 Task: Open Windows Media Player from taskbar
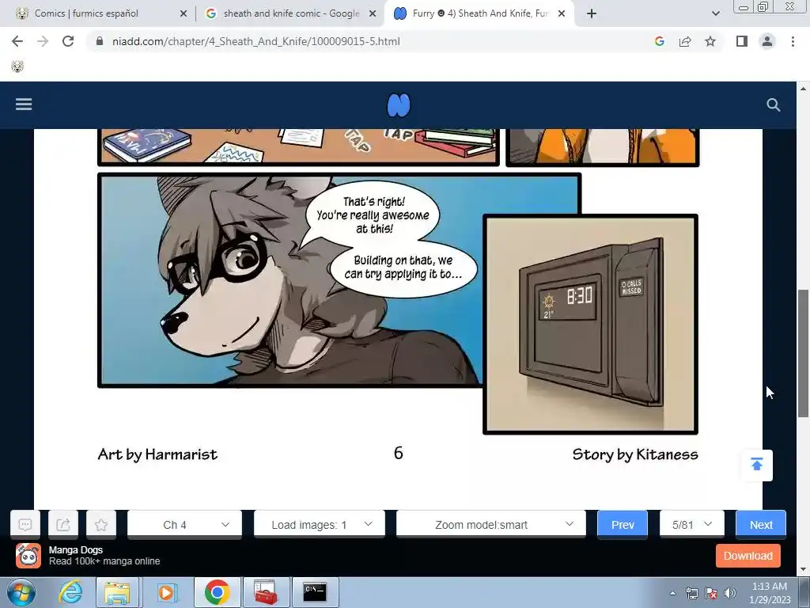[166, 592]
